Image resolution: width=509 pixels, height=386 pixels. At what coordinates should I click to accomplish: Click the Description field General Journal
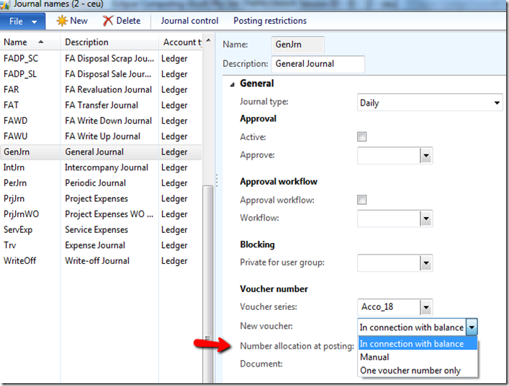(x=317, y=64)
